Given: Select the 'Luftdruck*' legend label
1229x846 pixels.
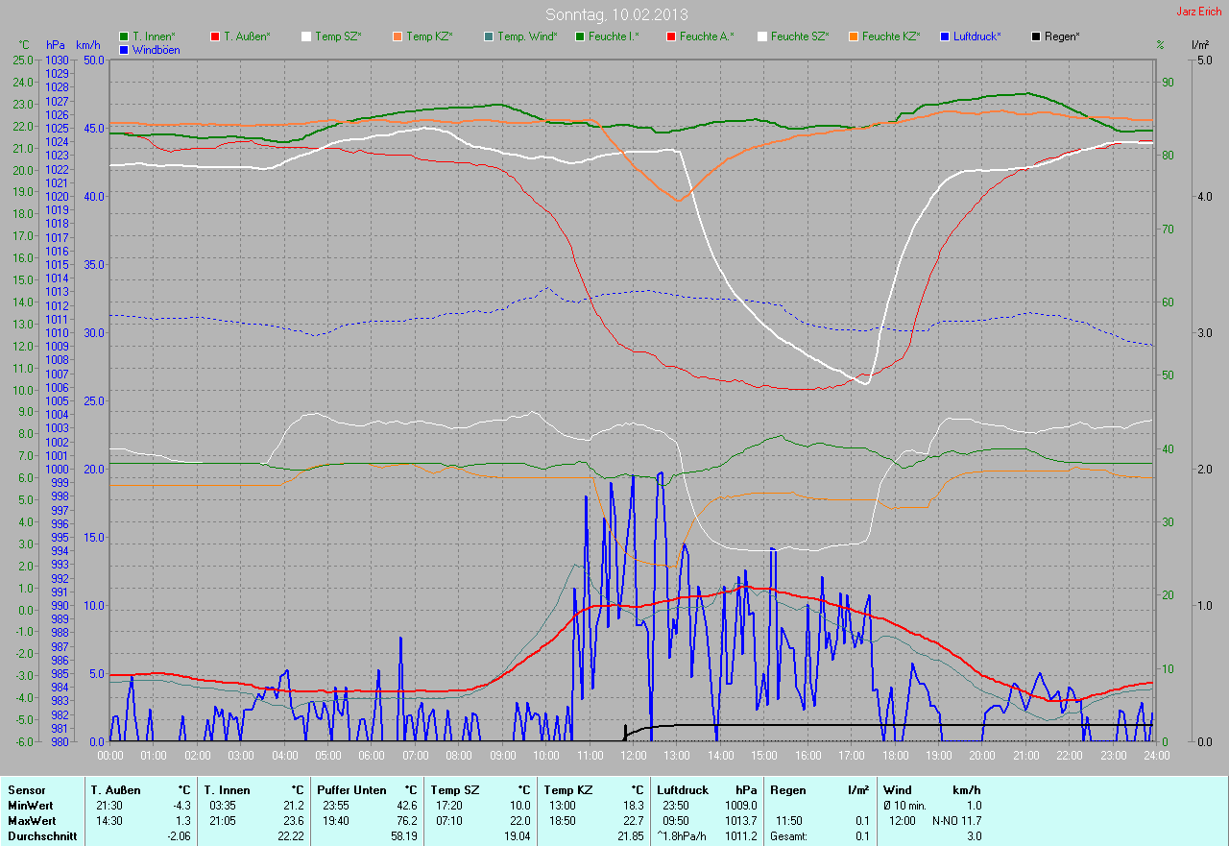Looking at the screenshot, I should pyautogui.click(x=977, y=36).
